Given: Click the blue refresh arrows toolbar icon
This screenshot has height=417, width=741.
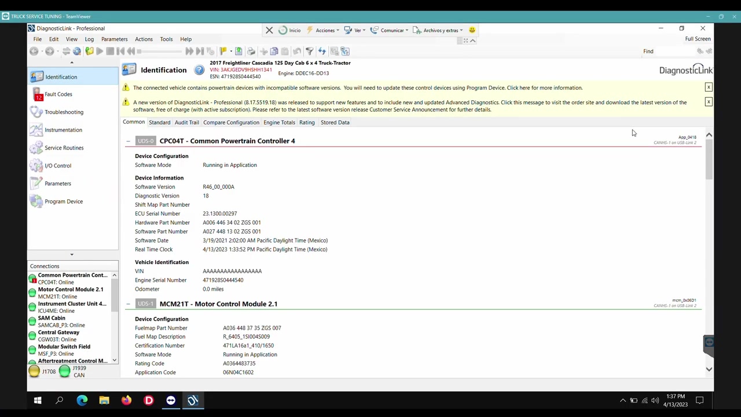Looking at the screenshot, I should [322, 52].
